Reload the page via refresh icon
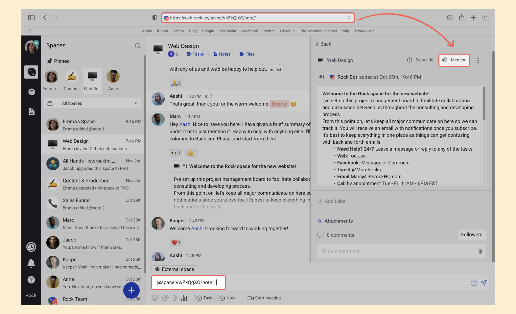The height and width of the screenshot is (314, 516). tap(350, 17)
